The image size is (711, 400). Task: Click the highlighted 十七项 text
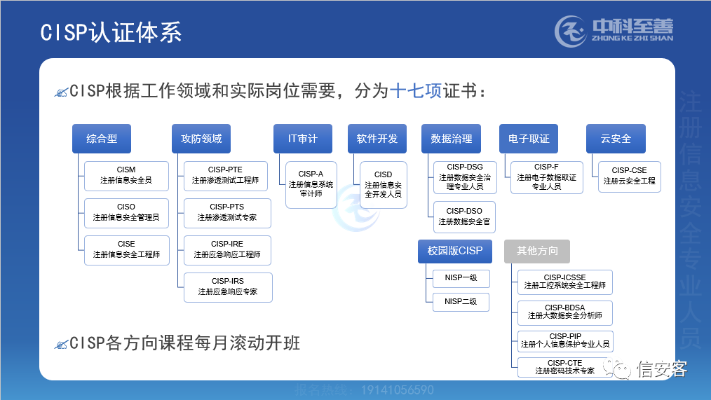click(x=416, y=92)
